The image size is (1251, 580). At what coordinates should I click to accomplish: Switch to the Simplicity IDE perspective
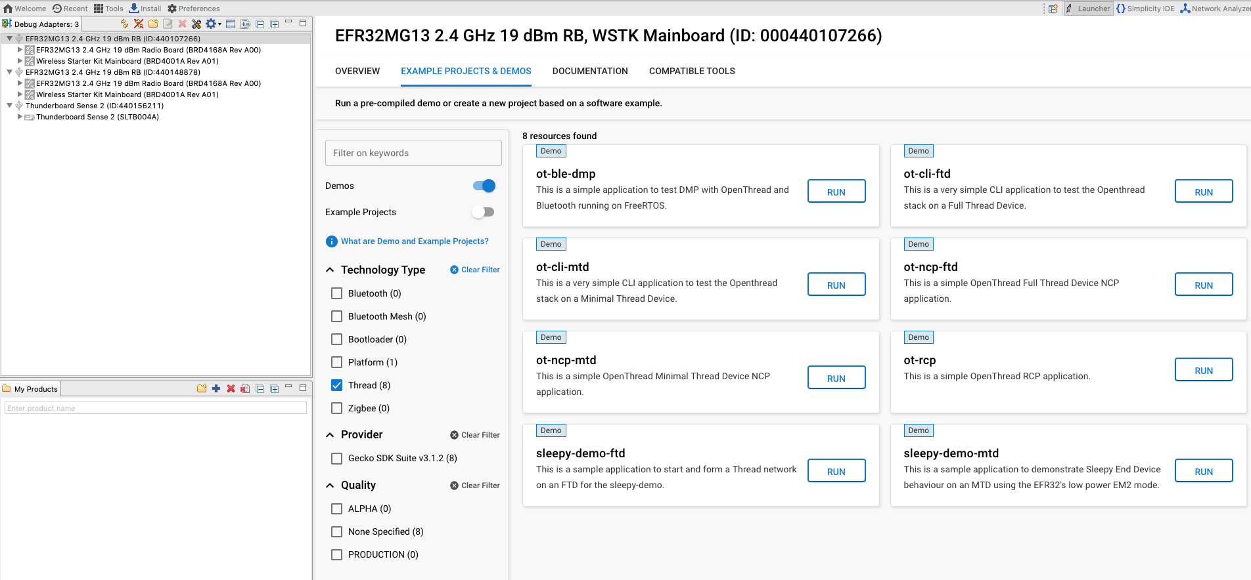point(1145,9)
